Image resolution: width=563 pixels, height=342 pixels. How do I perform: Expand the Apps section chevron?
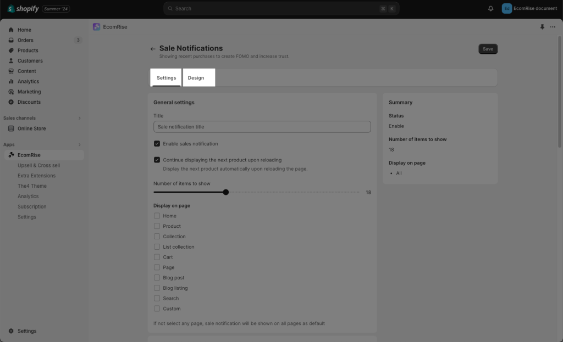tap(79, 144)
